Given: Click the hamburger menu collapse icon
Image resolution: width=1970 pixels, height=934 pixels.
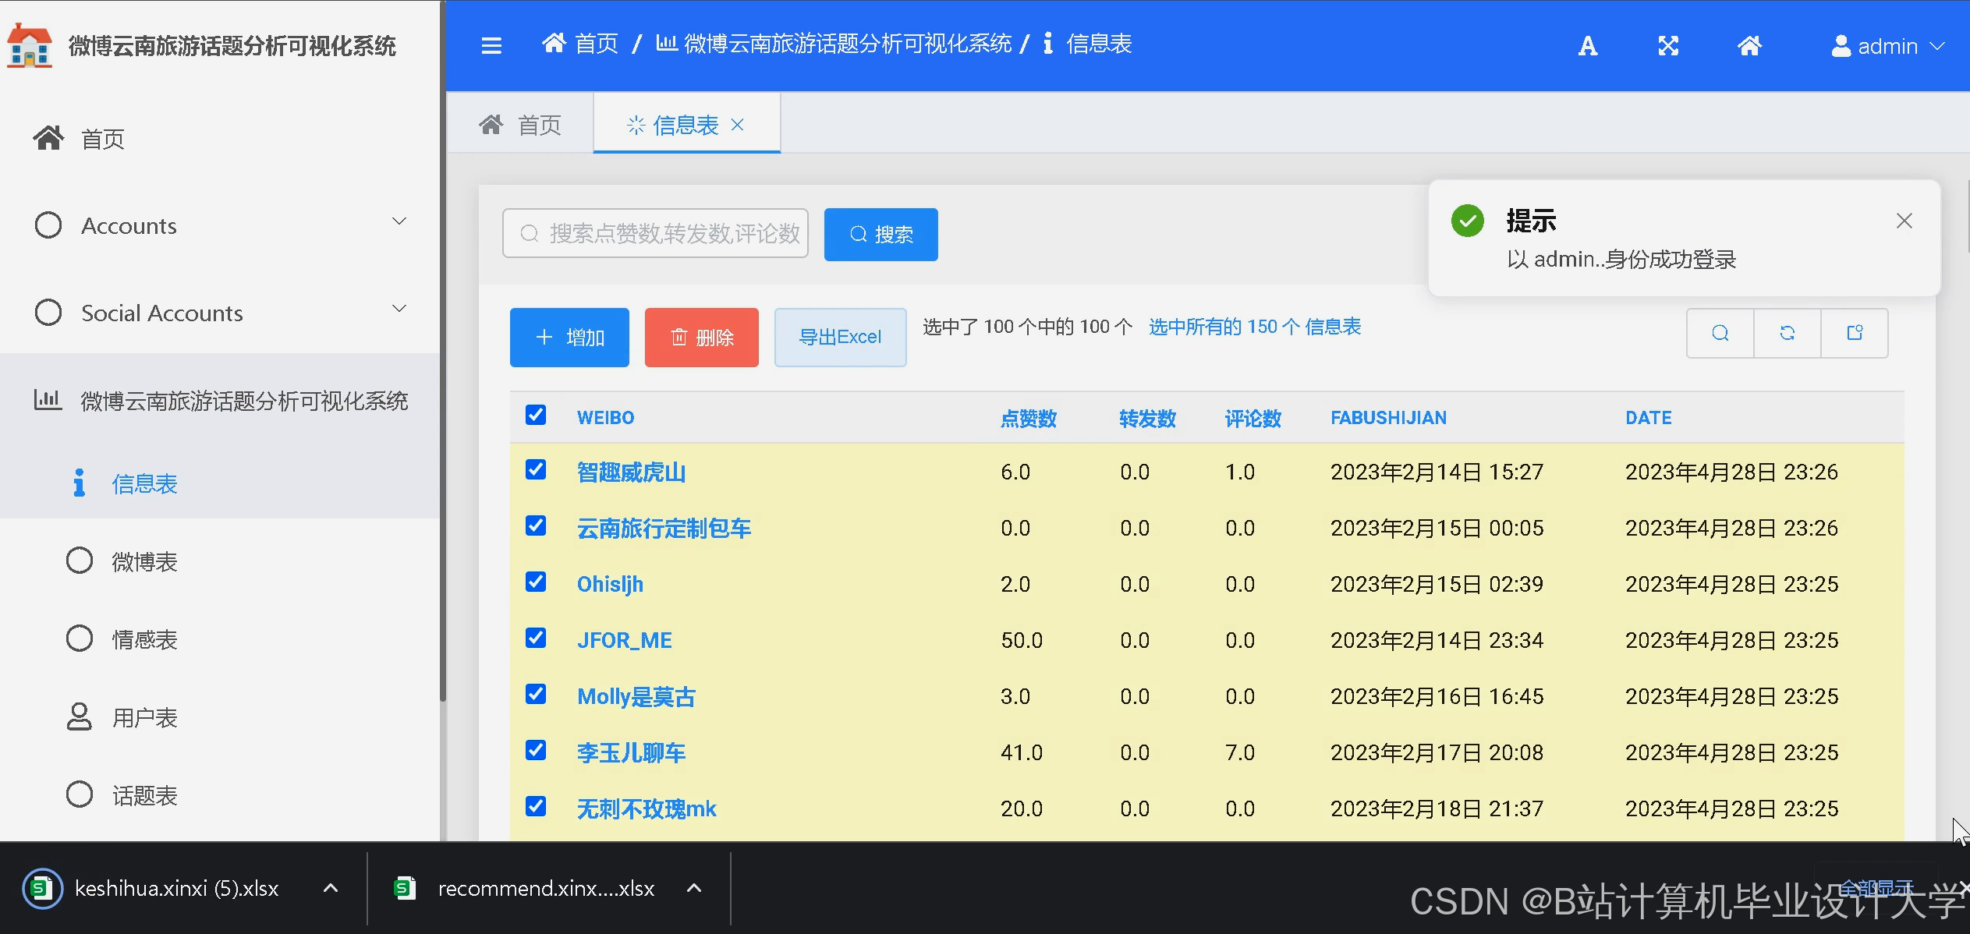Looking at the screenshot, I should pyautogui.click(x=491, y=46).
